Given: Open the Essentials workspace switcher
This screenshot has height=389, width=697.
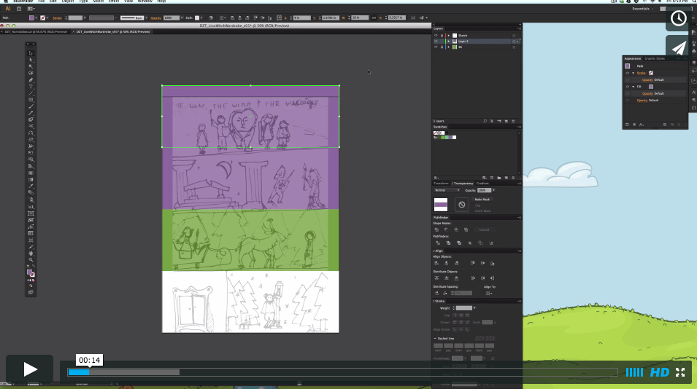Looking at the screenshot, I should 642,9.
